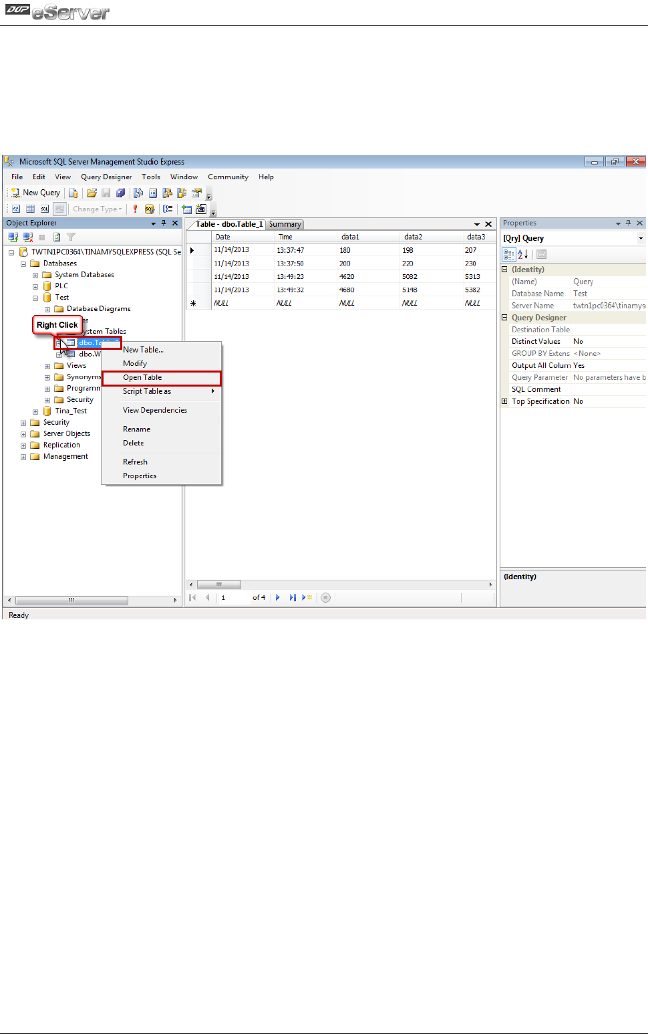Collapse the Test database node
Image resolution: width=648 pixels, height=1034 pixels.
(35, 298)
